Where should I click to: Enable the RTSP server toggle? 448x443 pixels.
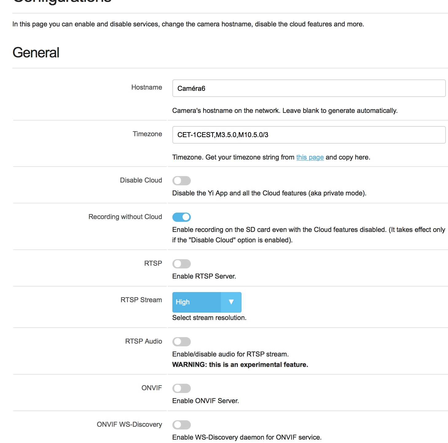(x=181, y=264)
